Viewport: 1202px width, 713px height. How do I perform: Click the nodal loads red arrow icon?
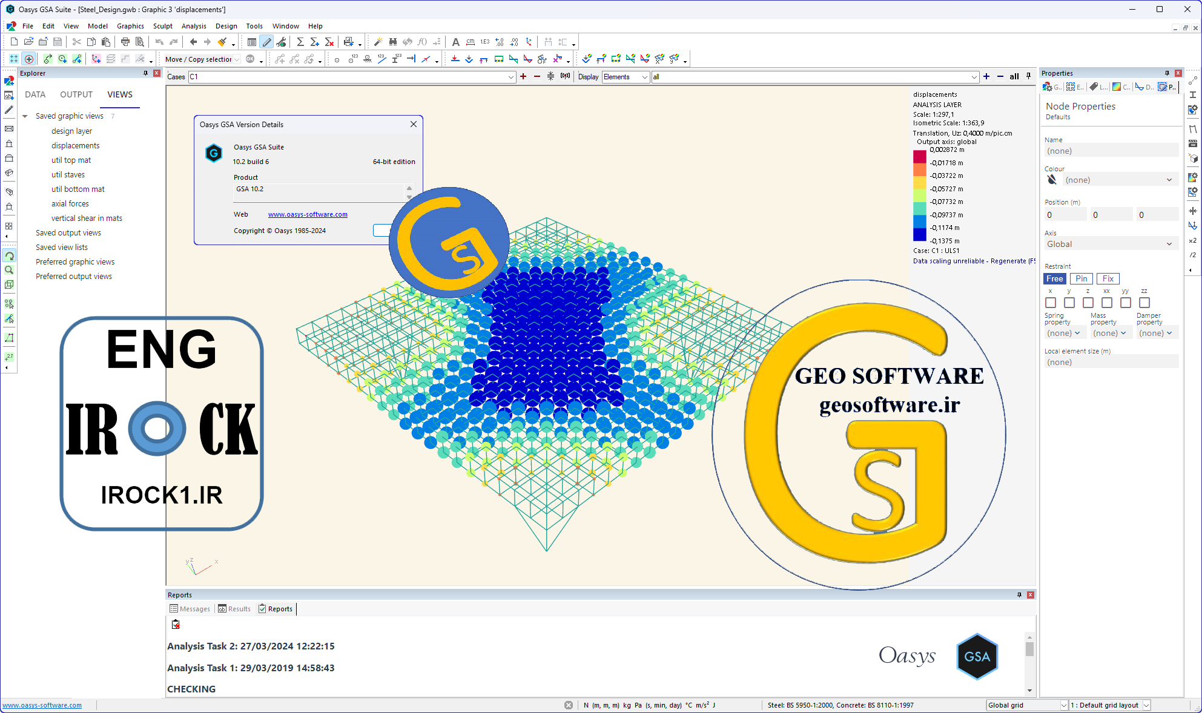click(455, 59)
